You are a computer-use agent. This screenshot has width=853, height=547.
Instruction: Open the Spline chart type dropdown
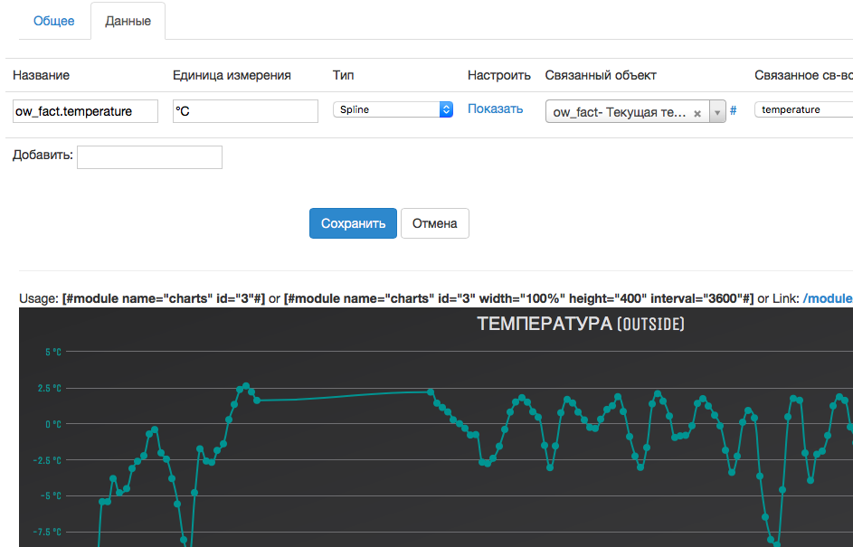click(393, 109)
